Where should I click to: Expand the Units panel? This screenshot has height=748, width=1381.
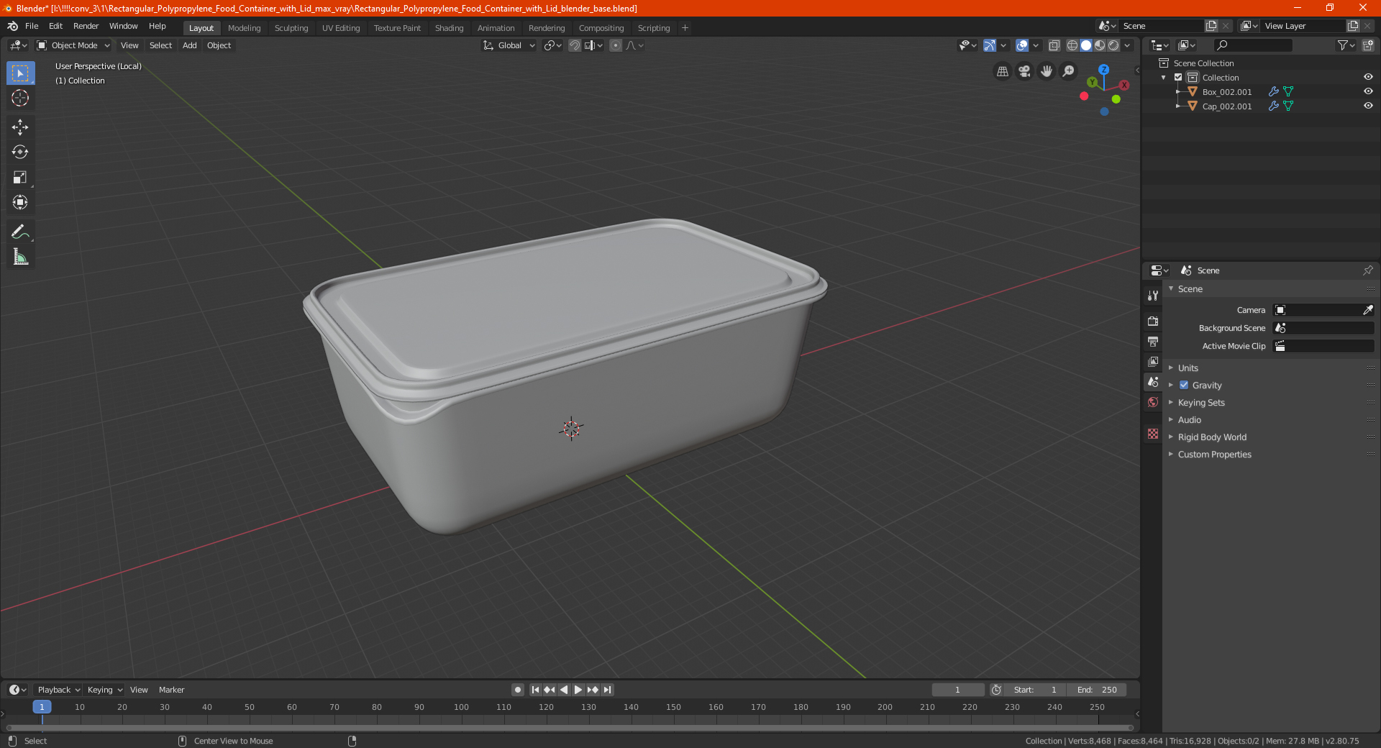pos(1188,368)
